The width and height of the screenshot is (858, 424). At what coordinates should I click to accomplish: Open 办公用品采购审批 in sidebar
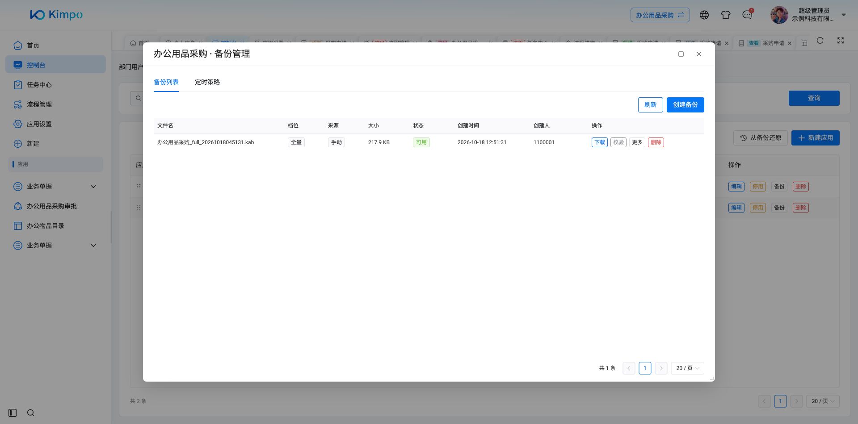55,206
